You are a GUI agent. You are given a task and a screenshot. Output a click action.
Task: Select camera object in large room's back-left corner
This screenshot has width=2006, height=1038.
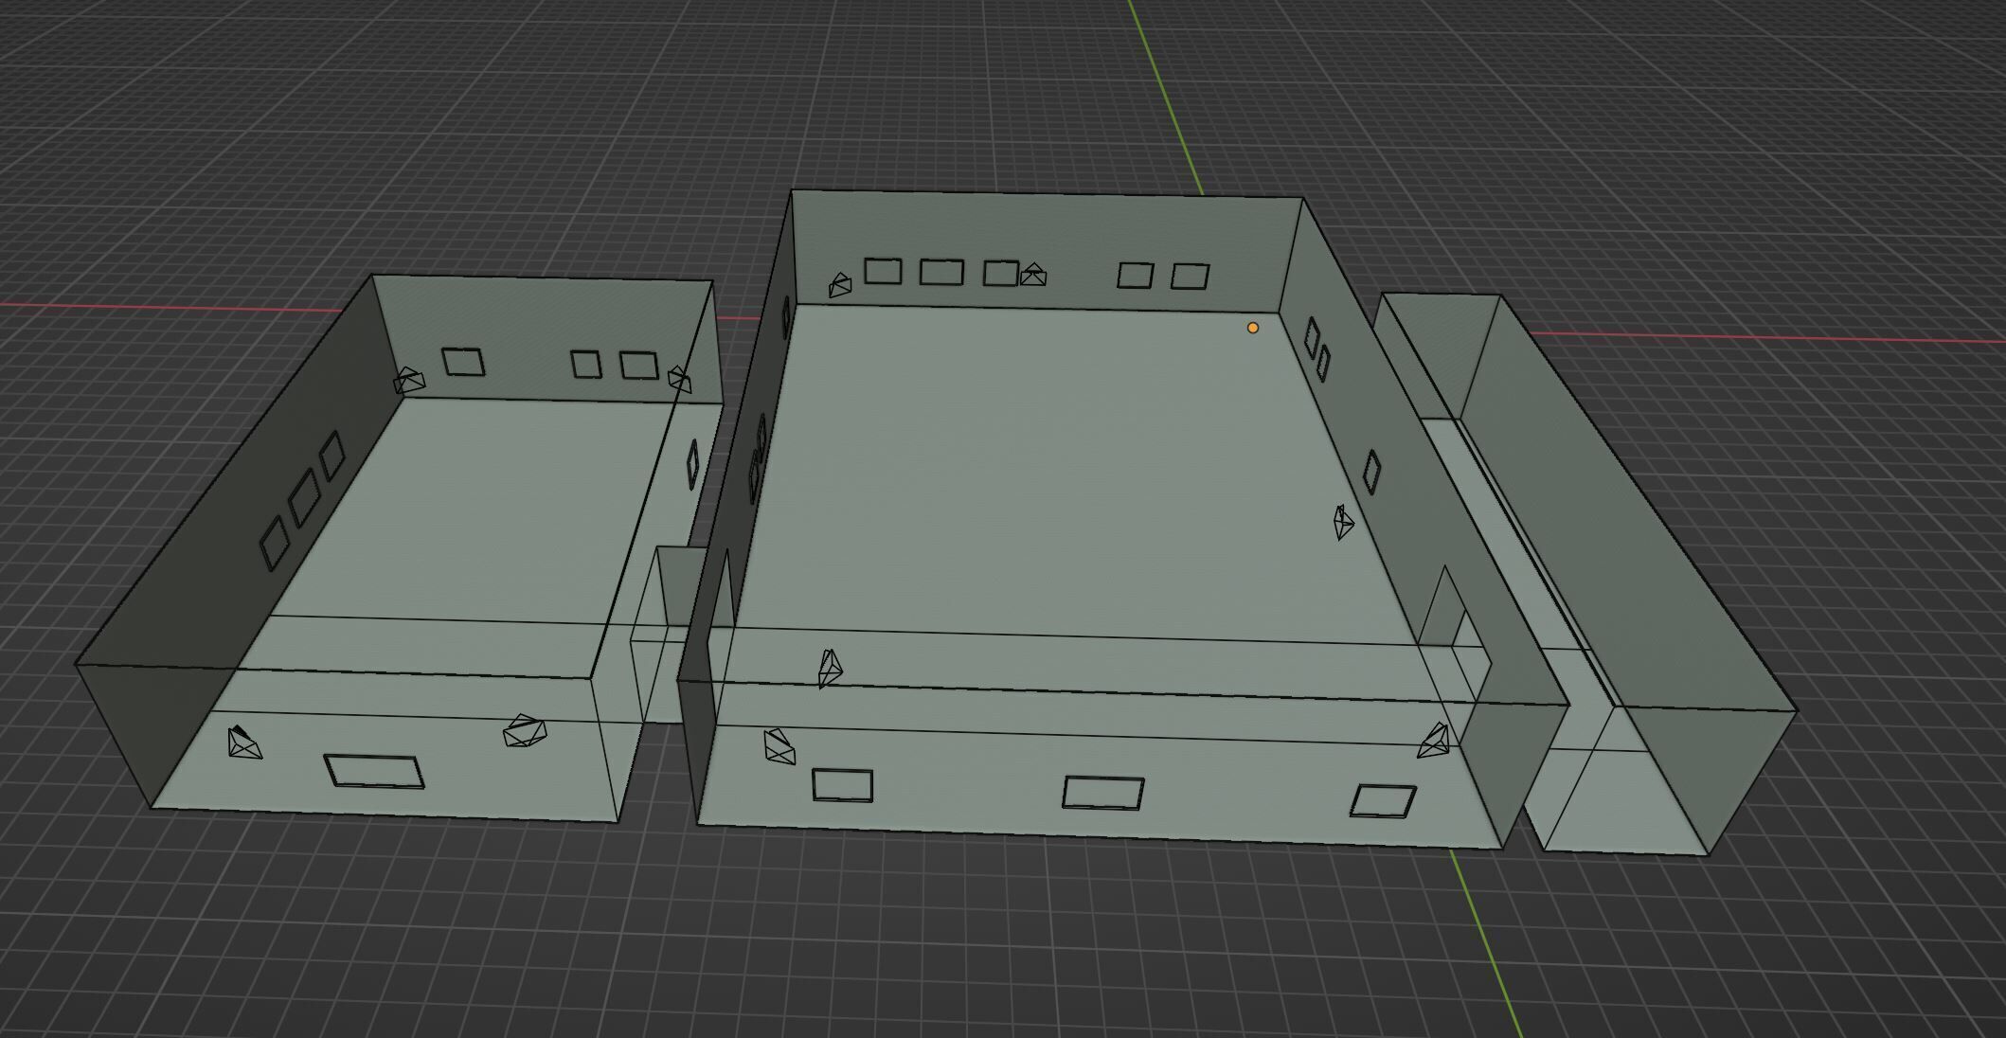[839, 285]
